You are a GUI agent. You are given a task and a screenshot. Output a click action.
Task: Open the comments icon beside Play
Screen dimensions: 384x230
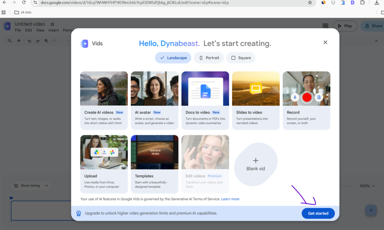(325, 26)
